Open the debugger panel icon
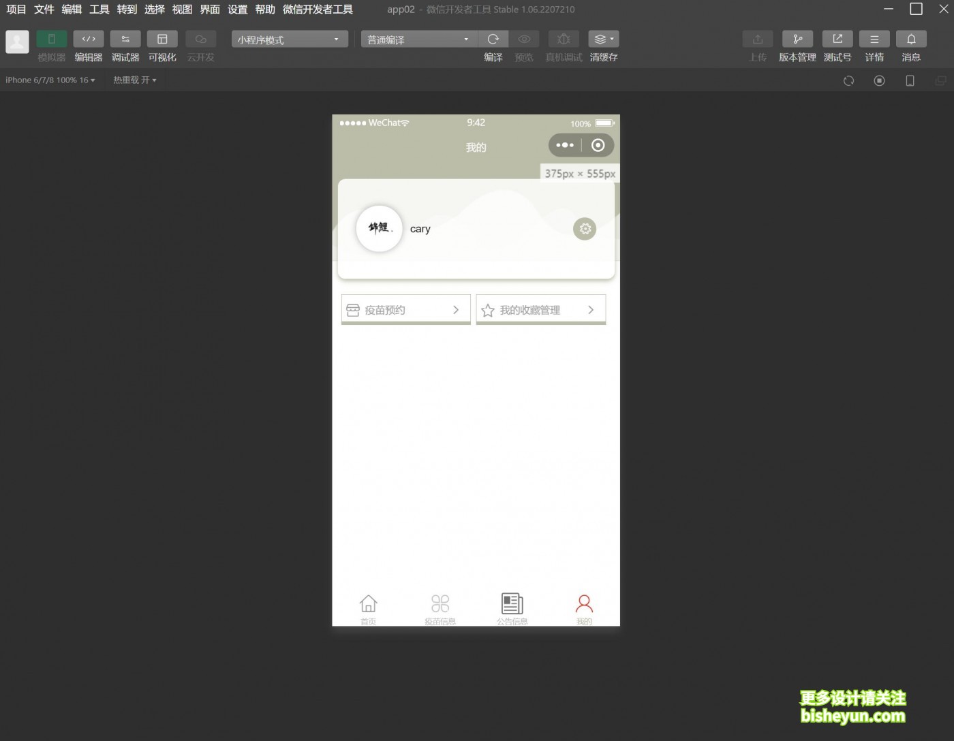954x741 pixels. pos(125,40)
